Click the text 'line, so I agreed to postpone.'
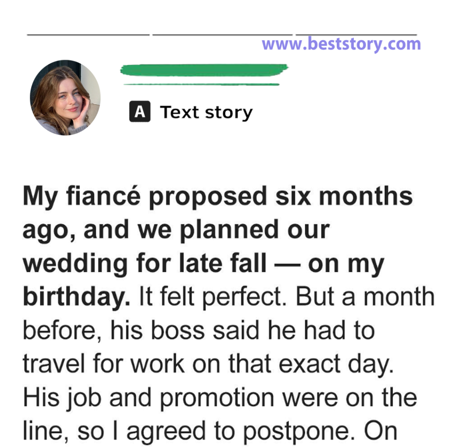This screenshot has width=449, height=448. [189, 431]
